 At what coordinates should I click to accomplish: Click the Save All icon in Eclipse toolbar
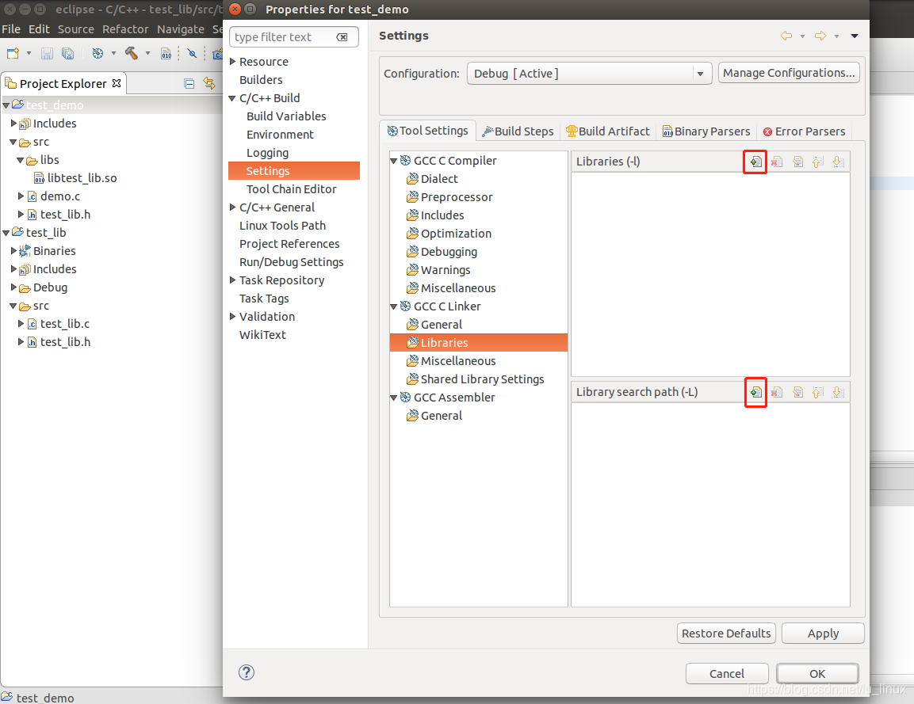pos(67,54)
